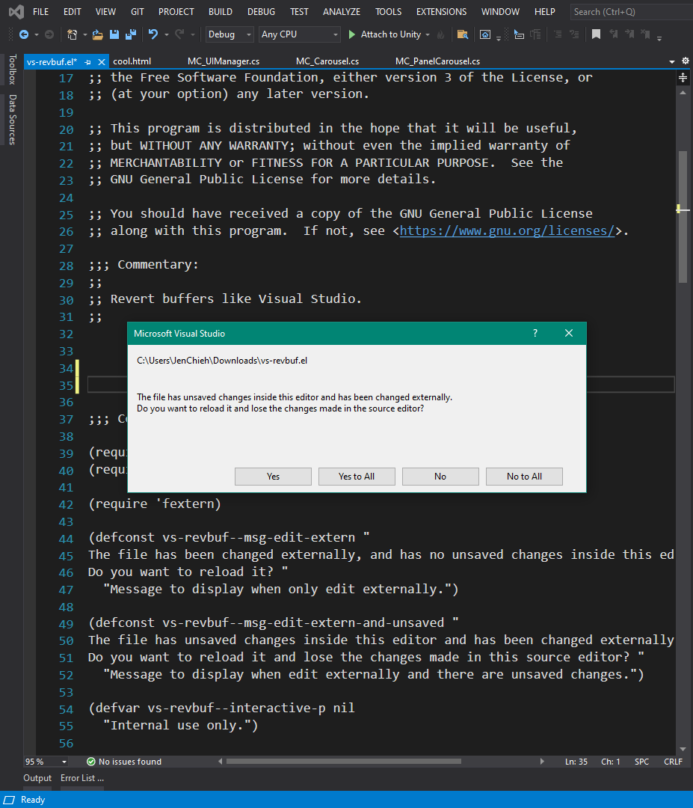Go to previous bookmark icon
The width and height of the screenshot is (693, 808).
coord(614,34)
